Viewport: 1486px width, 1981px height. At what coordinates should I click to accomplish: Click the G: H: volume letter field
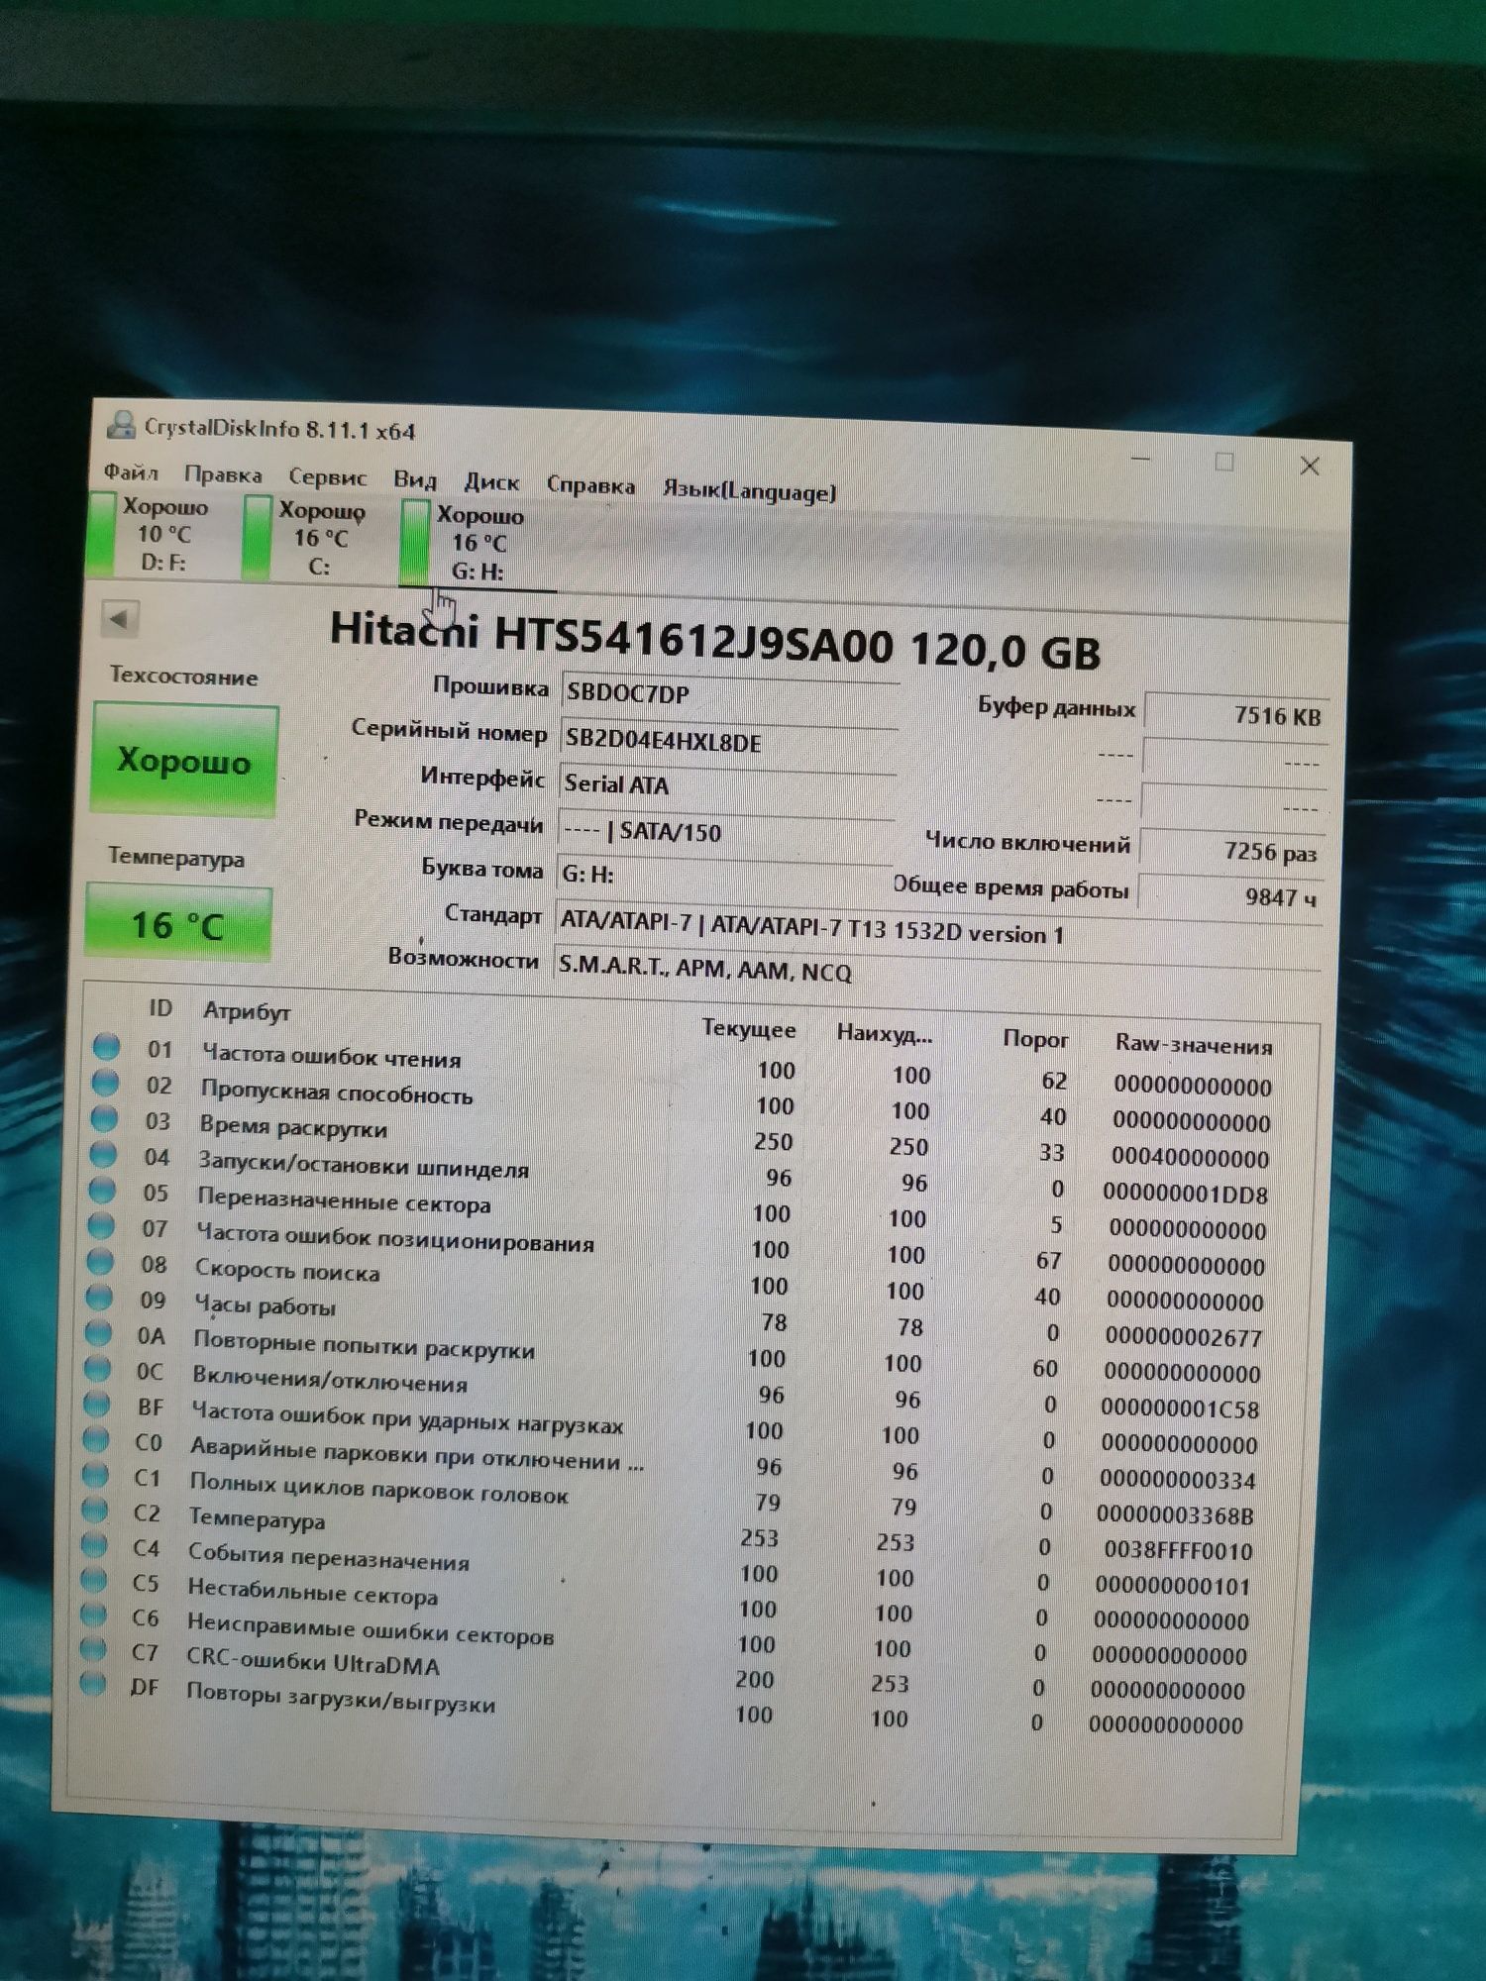(x=724, y=876)
